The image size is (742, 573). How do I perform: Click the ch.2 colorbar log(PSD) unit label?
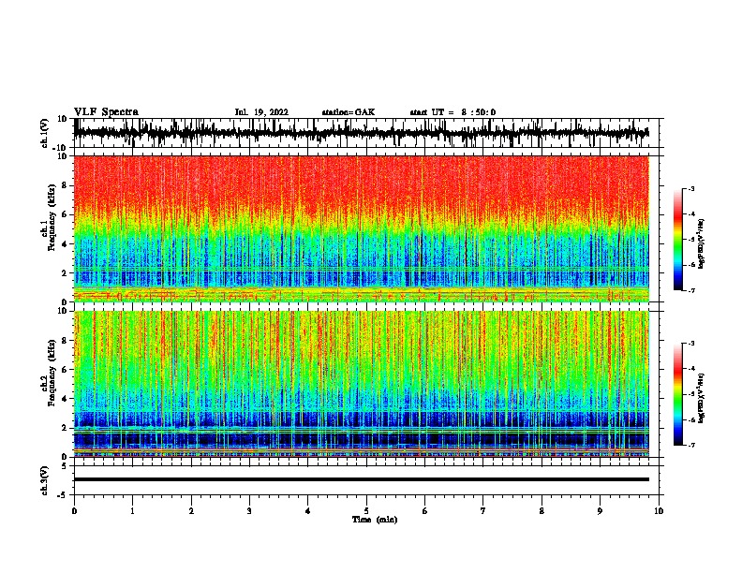(x=702, y=399)
